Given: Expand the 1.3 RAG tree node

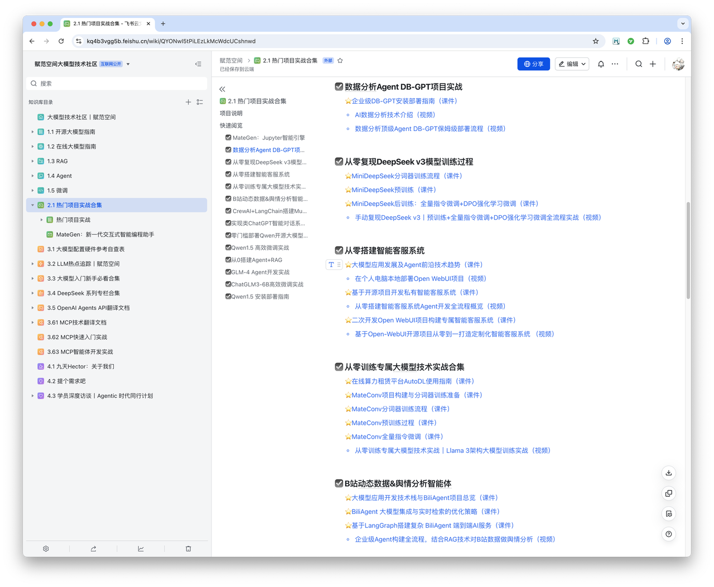Looking at the screenshot, I should point(32,161).
